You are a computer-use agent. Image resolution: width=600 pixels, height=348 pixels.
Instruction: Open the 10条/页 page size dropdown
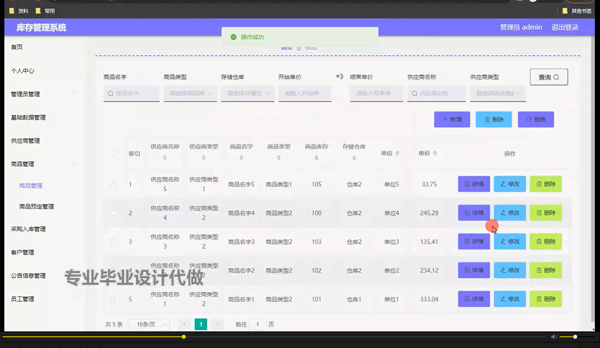pos(149,324)
